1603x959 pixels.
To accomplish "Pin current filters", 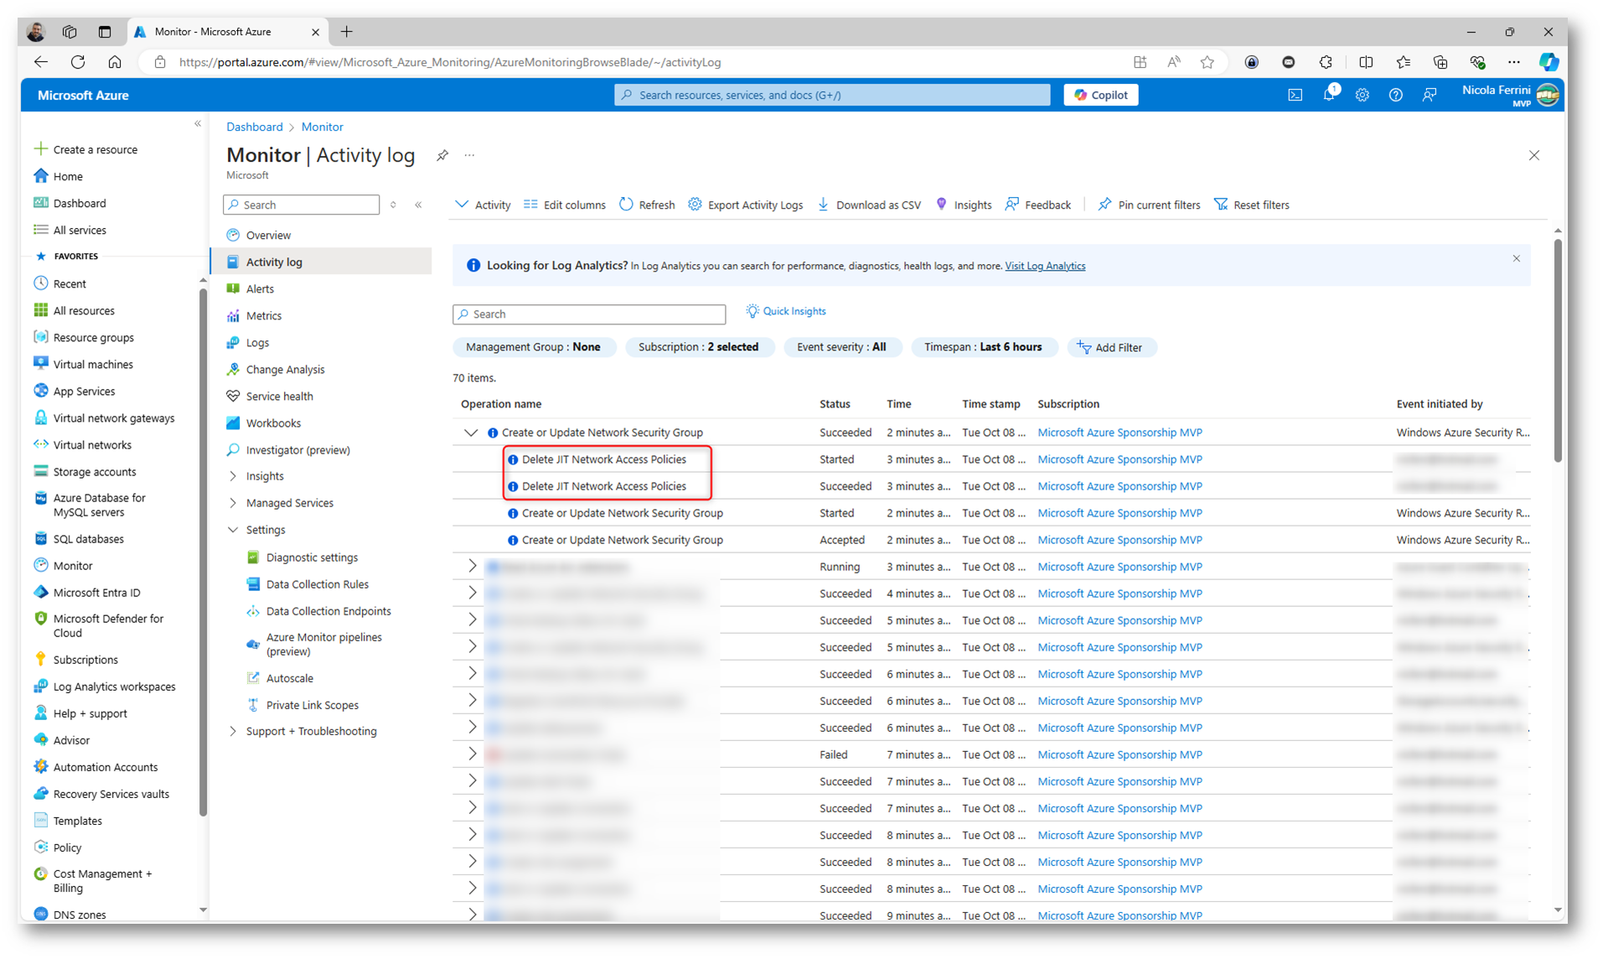I will (1149, 205).
